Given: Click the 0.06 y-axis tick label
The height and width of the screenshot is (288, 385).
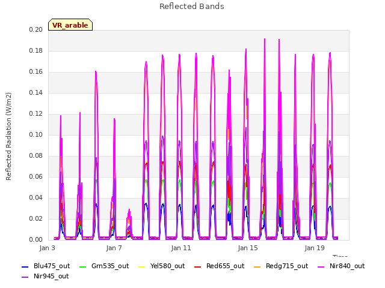Looking at the screenshot, I should [x=36, y=177].
